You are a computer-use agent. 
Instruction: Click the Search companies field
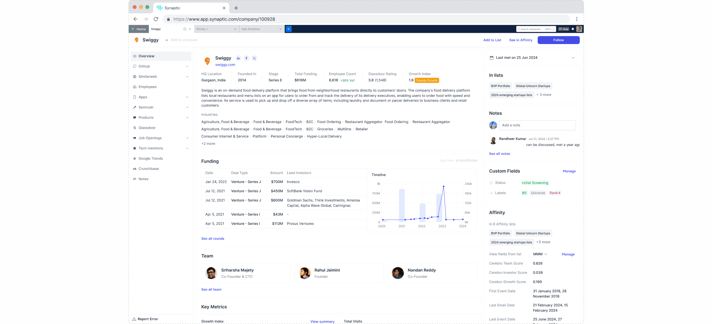[x=536, y=29]
